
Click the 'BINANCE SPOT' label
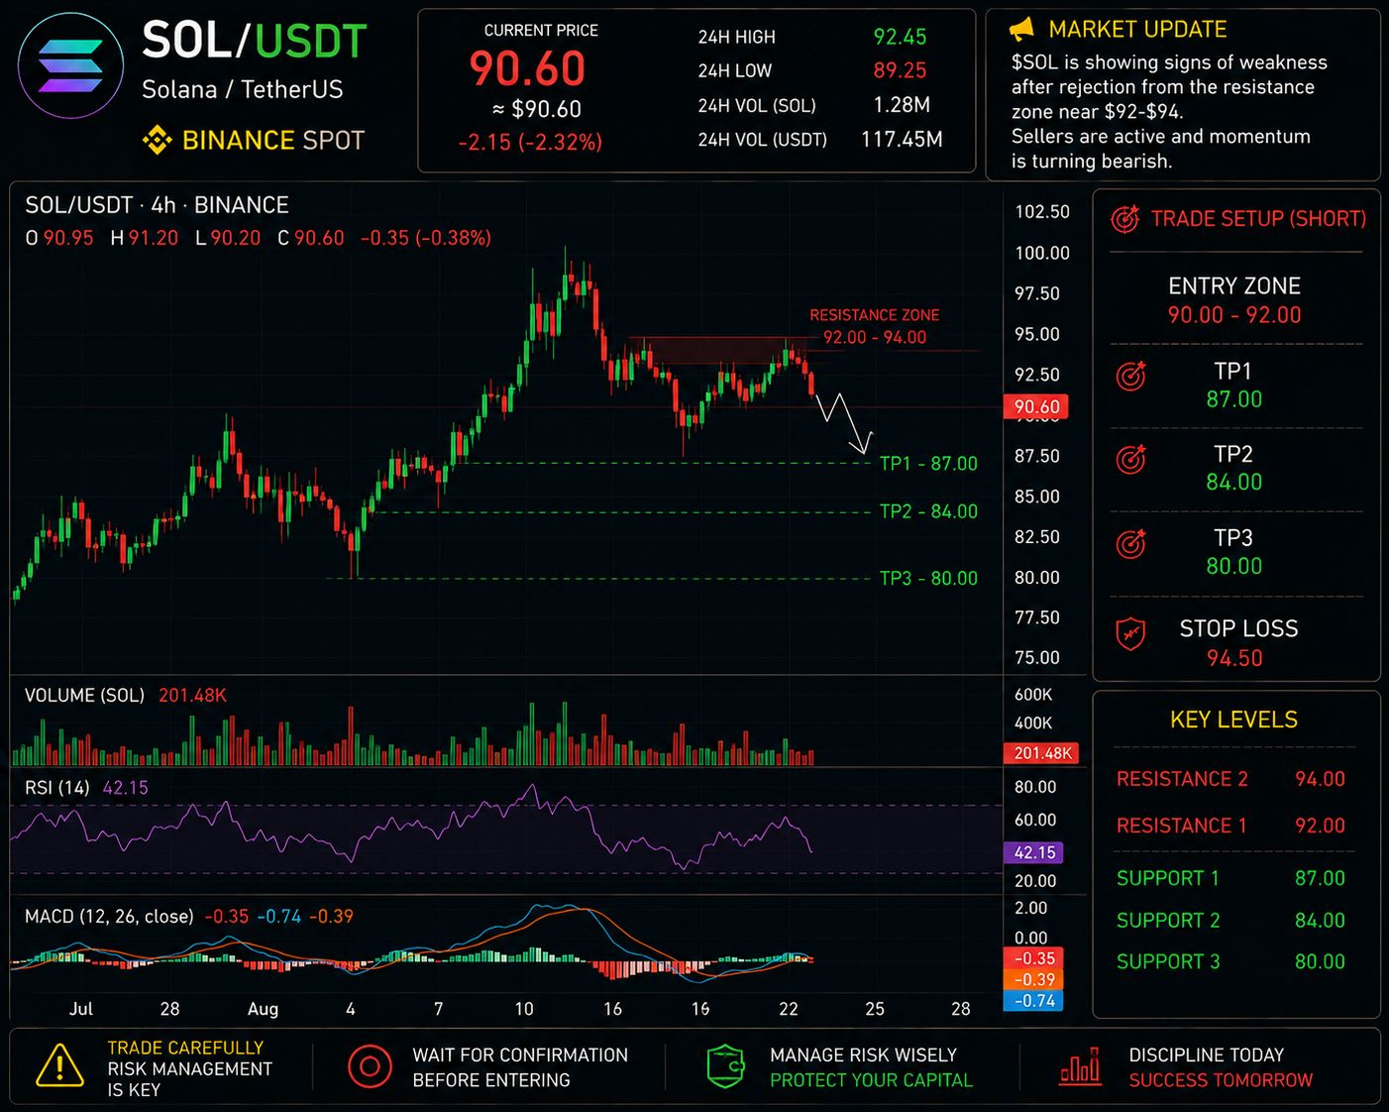[273, 141]
